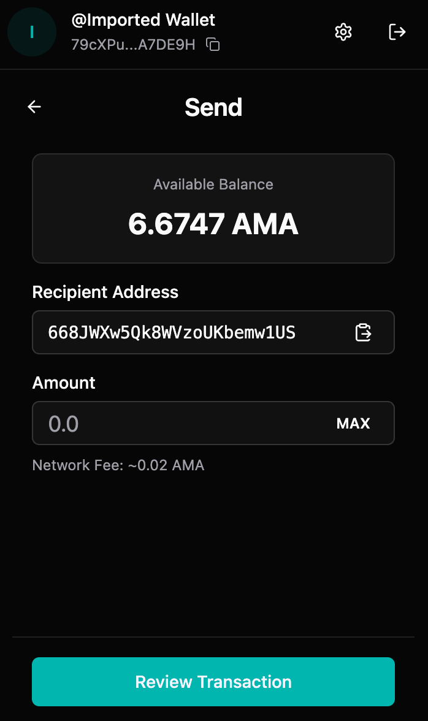Click the Recipient Address field label
Screen dimensions: 428x721
105,292
